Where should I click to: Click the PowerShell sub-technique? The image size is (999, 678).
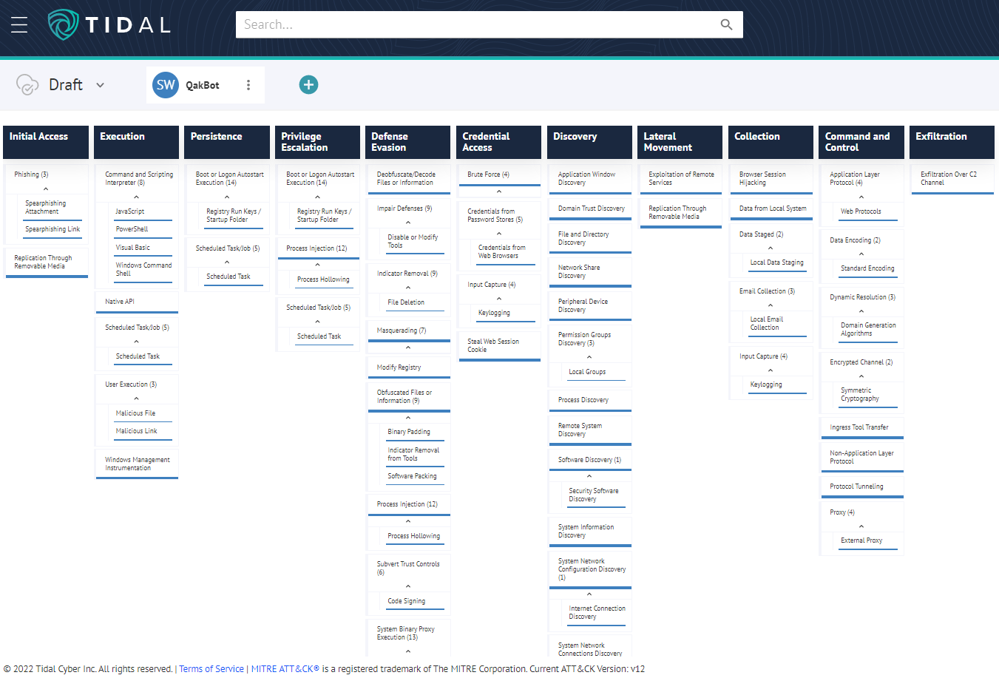[x=143, y=230]
